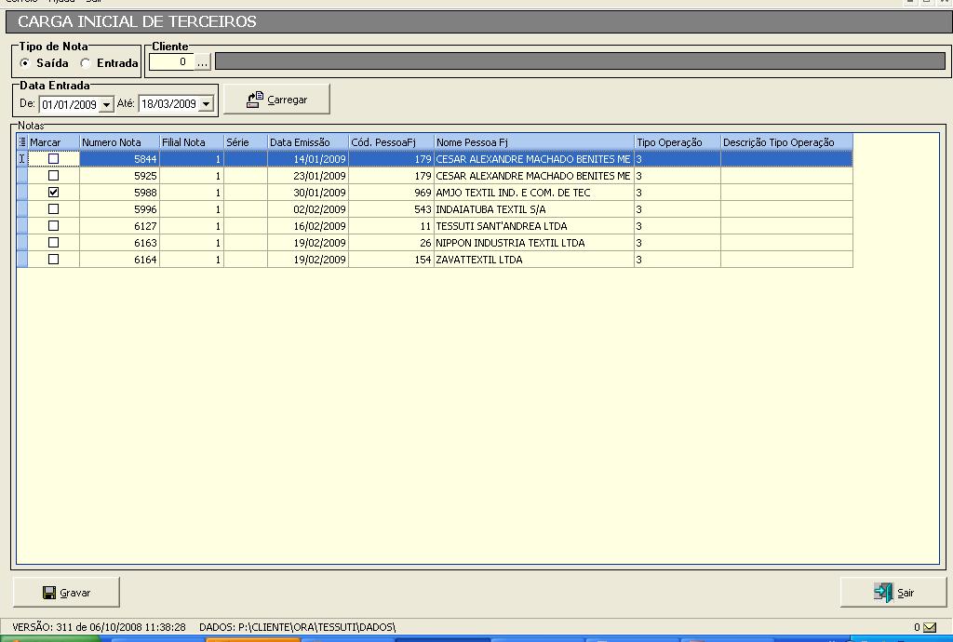This screenshot has height=642, width=953.
Task: Uncheck the Marcar box for nota 5988
Action: 53,193
